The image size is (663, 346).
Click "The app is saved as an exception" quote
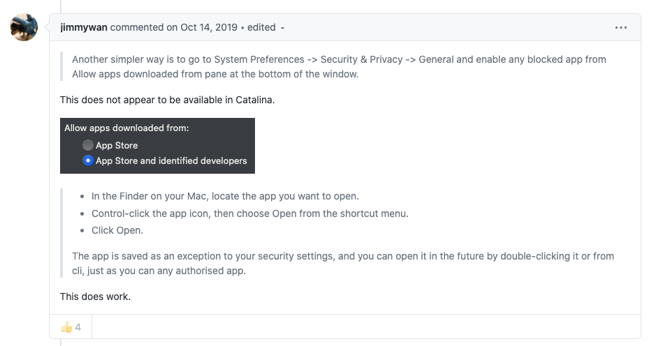pos(342,263)
